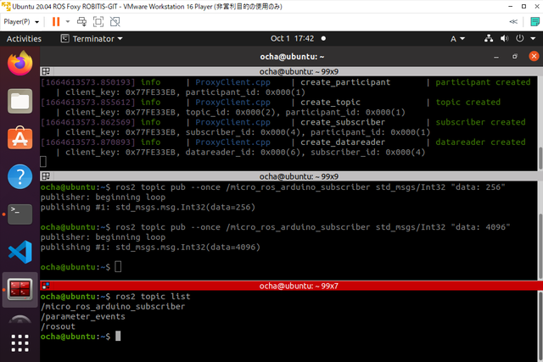The image size is (543, 362).
Task: Pause the virtual machine
Action: [55, 21]
